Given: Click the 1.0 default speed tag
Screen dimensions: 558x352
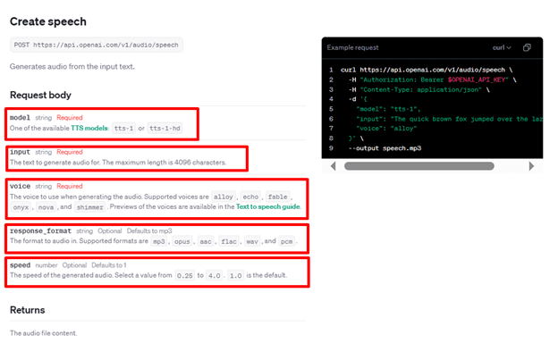Looking at the screenshot, I should pyautogui.click(x=235, y=275).
